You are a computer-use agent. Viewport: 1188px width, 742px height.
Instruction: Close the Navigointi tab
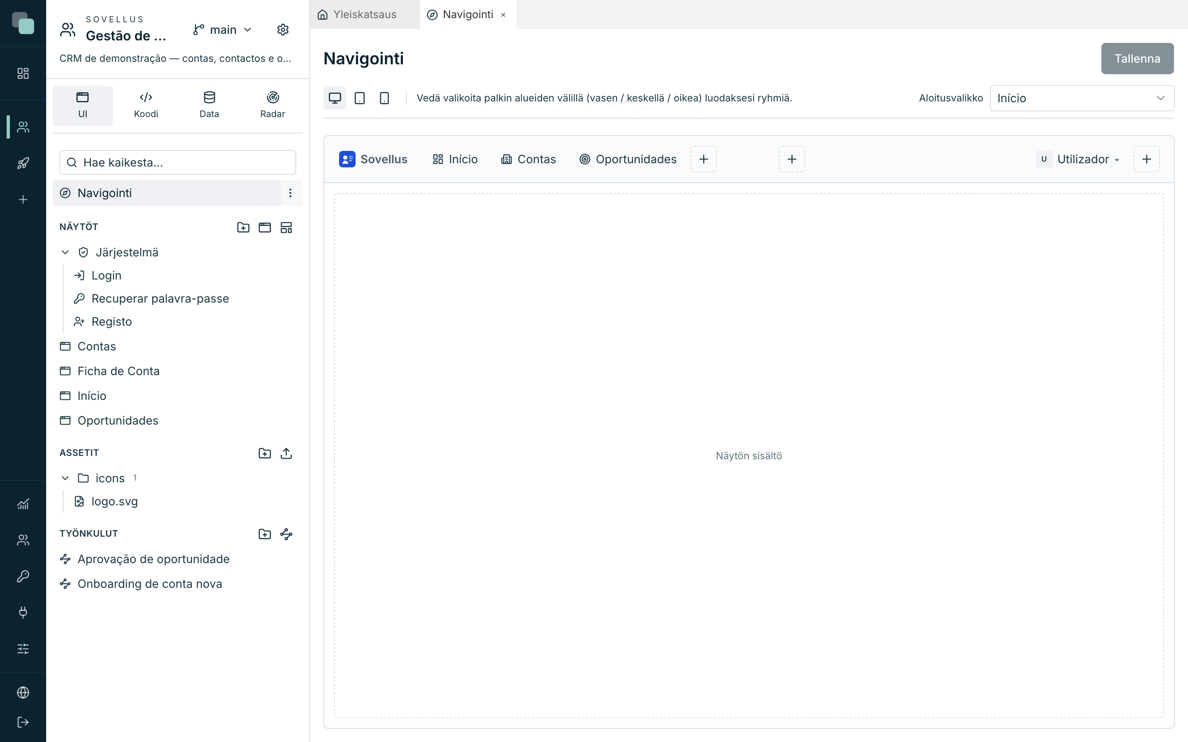coord(503,15)
